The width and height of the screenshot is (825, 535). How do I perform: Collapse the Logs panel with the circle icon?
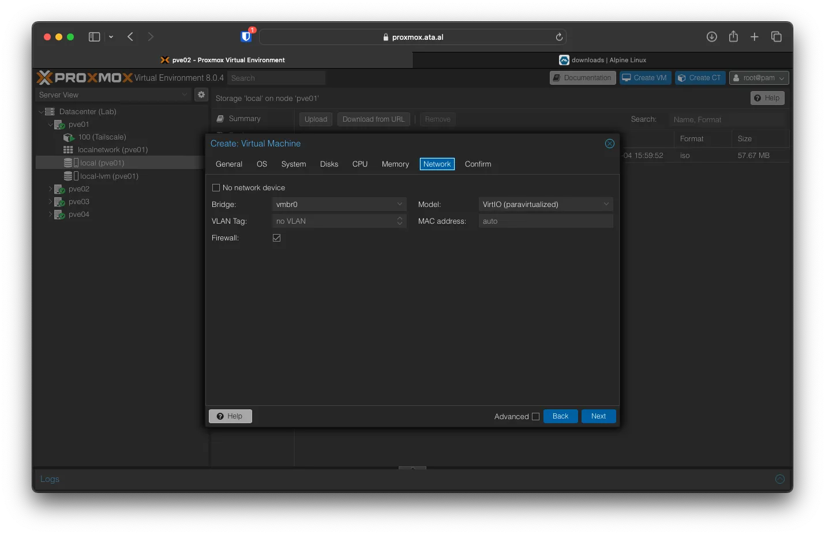click(x=780, y=479)
